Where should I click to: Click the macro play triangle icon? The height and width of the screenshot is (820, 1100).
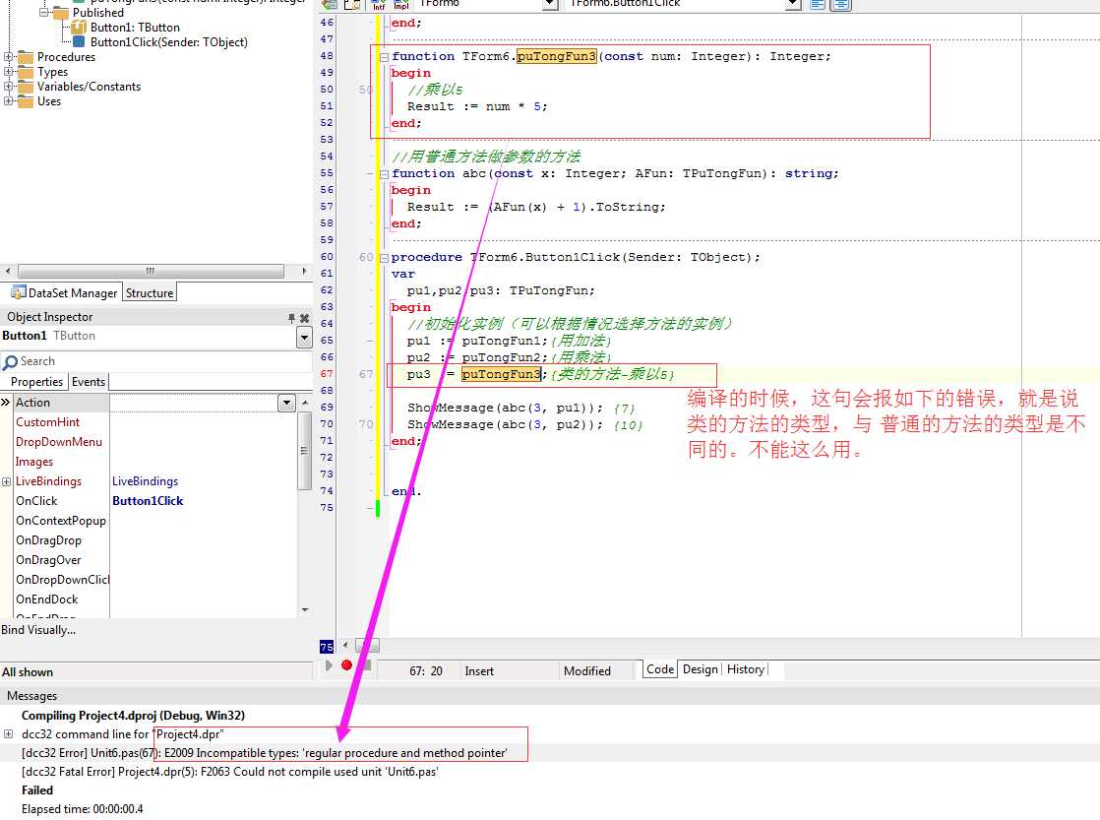coord(329,664)
